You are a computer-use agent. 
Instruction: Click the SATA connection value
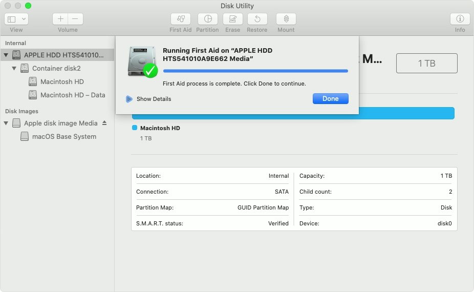282,192
